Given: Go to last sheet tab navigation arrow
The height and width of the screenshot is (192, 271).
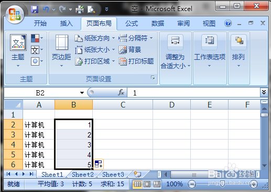Looking at the screenshot, I should pos(31,174).
